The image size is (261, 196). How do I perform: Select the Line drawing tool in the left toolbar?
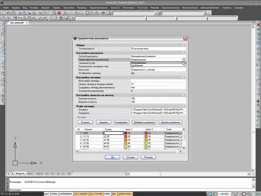tap(3, 25)
